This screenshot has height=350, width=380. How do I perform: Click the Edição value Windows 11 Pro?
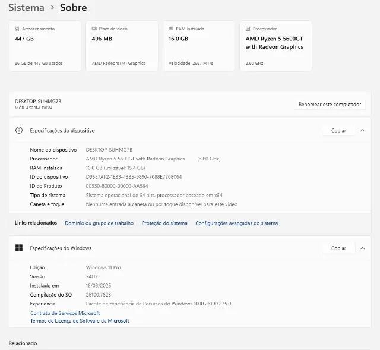[x=103, y=267]
